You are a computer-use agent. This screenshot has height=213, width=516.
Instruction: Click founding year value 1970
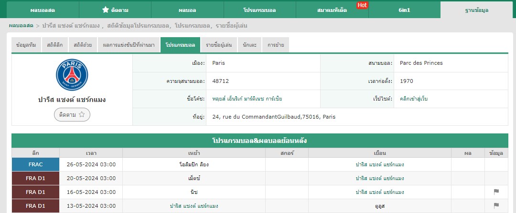click(x=407, y=81)
